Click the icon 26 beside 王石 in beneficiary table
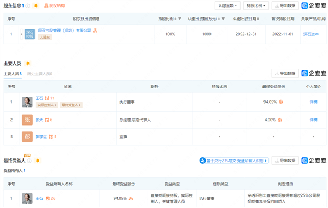This screenshot has height=208, width=328. tap(51, 198)
